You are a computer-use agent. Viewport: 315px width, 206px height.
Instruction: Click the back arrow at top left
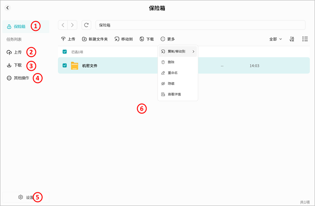click(7, 8)
